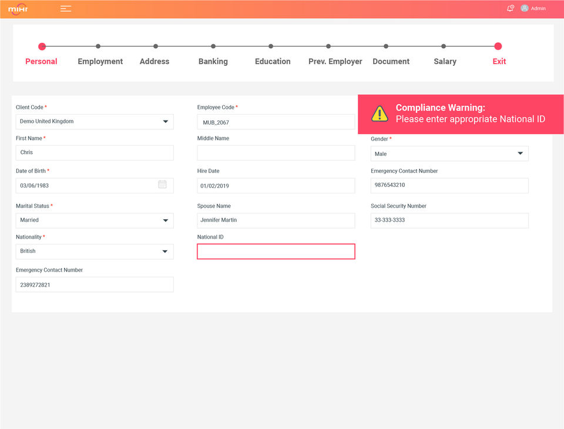Open the Gender dropdown
The height and width of the screenshot is (429, 564).
(520, 153)
